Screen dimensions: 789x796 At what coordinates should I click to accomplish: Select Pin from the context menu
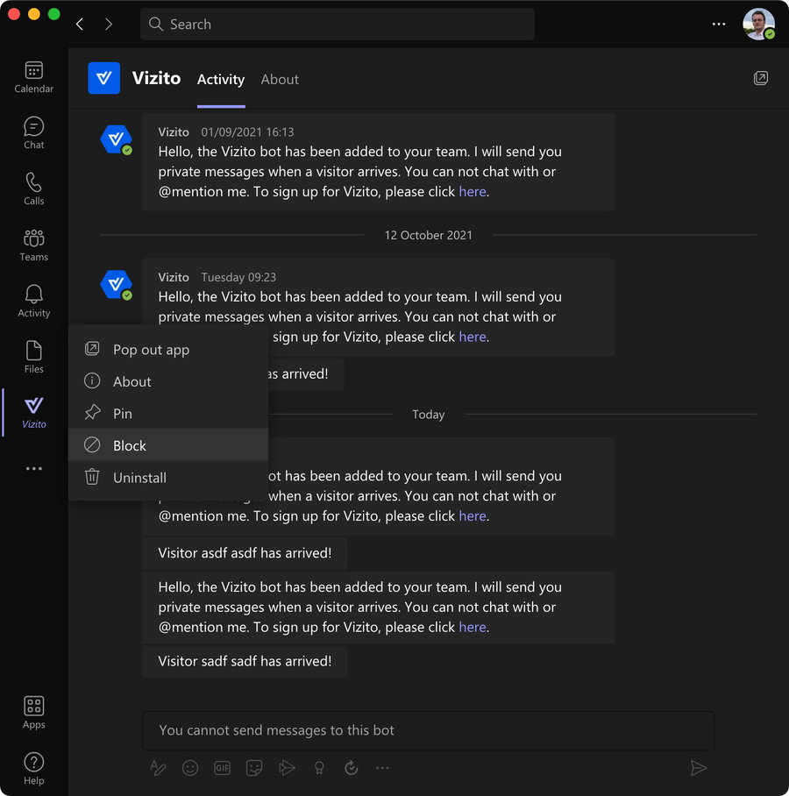click(123, 414)
